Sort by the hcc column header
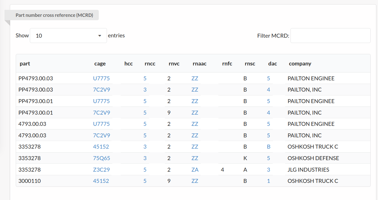Screen dimensions: 378x200 (x=128, y=63)
